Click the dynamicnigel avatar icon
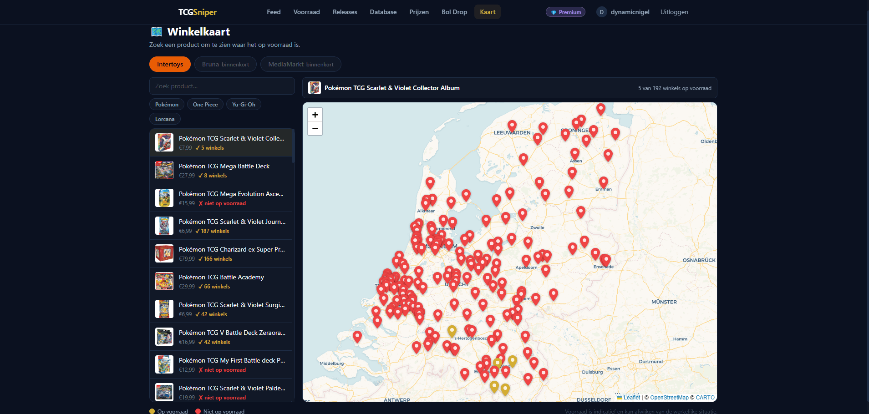Viewport: 869px width, 414px height. (x=601, y=12)
